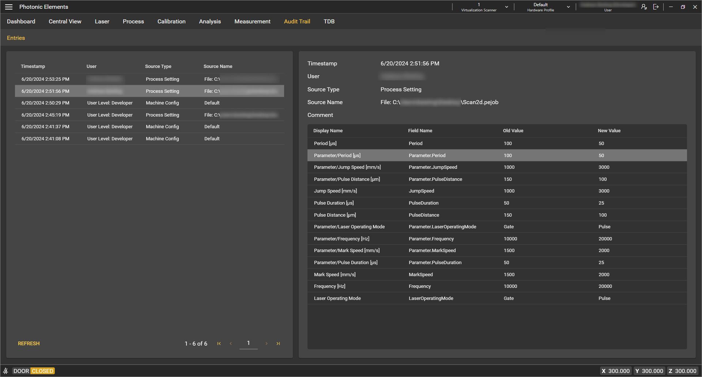Select entry 6/20/2024 2:45:19 PM

point(150,115)
